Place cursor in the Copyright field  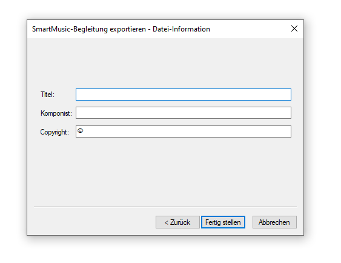[x=184, y=131]
